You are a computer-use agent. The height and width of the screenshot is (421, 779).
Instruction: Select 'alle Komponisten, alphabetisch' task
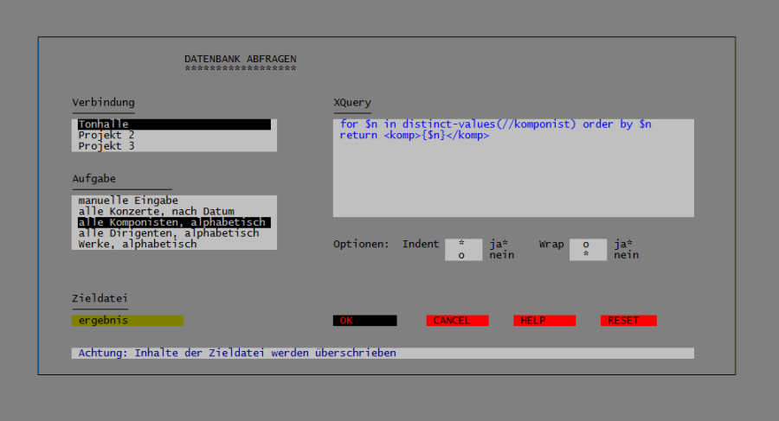pyautogui.click(x=173, y=222)
